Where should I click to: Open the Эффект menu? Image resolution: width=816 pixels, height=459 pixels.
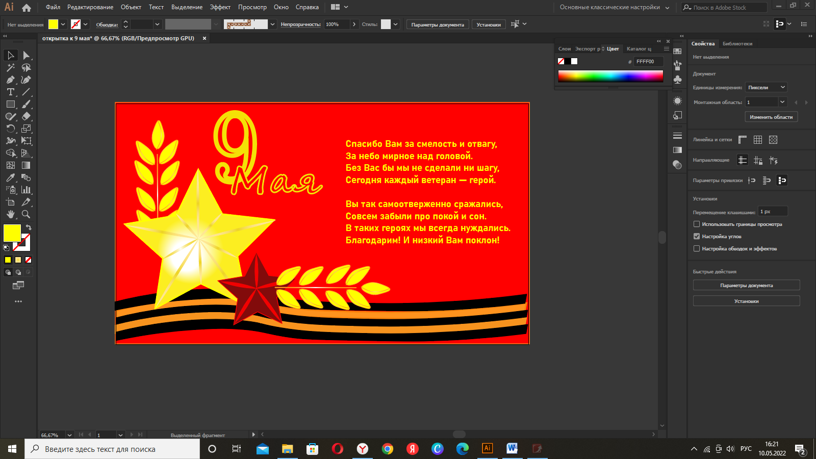point(220,7)
